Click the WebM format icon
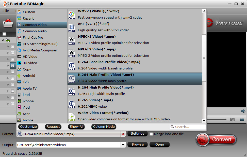The height and width of the screenshot is (157, 247). tap(72, 117)
